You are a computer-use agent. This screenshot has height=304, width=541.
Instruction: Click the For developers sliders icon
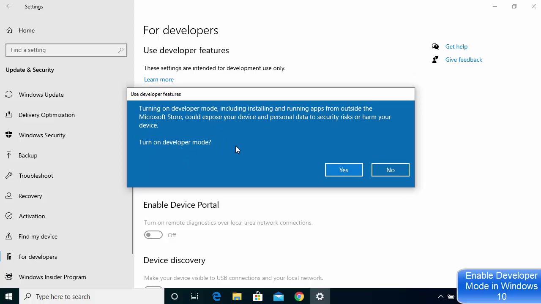(x=9, y=257)
